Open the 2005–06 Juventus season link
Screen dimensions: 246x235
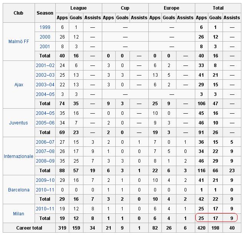click(x=45, y=123)
